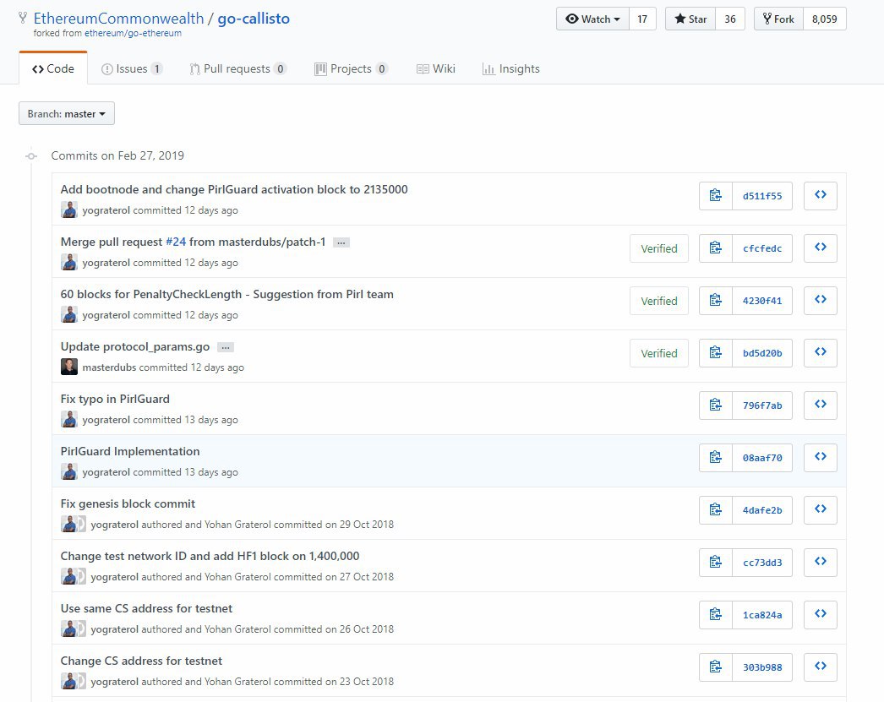Copy full SHA for commit 303b988
This screenshot has height=702, width=884.
(x=716, y=667)
